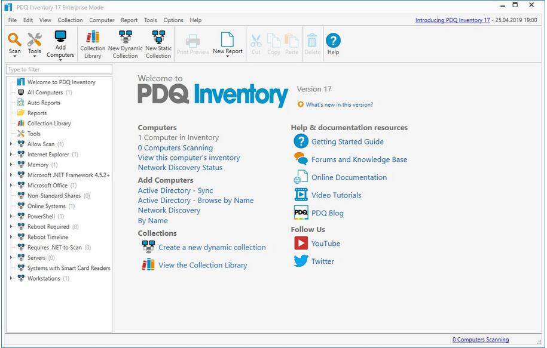Expand the Internet Explorer collection node
Viewport: 547px width, 348px height.
click(x=11, y=154)
